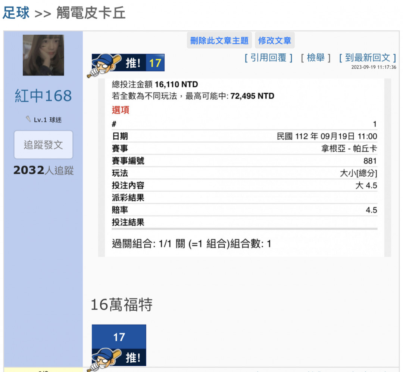Click the 2023-09-19 11:17:36 timestamp
The height and width of the screenshot is (372, 403).
pyautogui.click(x=374, y=67)
